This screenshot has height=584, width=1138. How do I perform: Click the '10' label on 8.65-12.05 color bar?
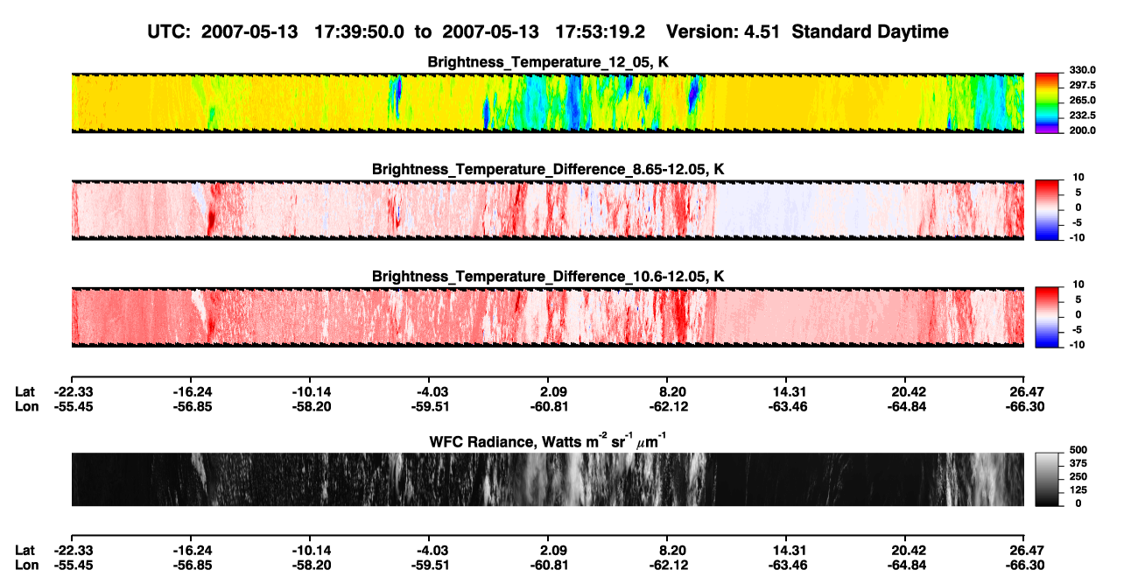pos(1079,178)
